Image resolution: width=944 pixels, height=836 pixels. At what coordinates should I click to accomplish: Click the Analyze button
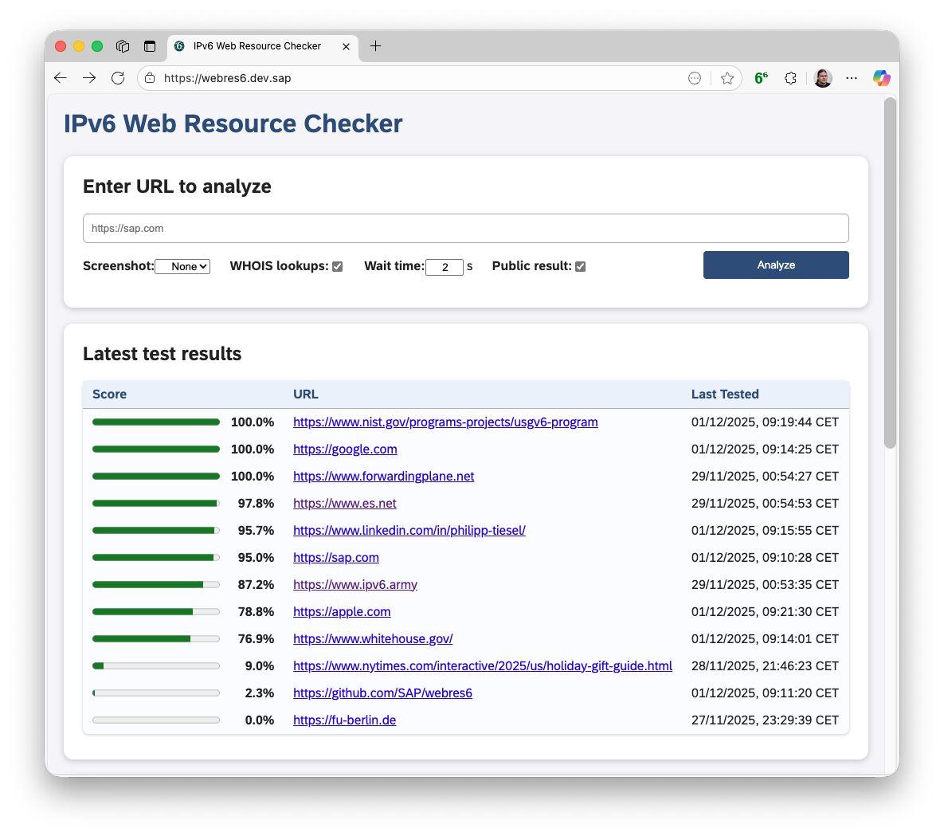(x=775, y=265)
